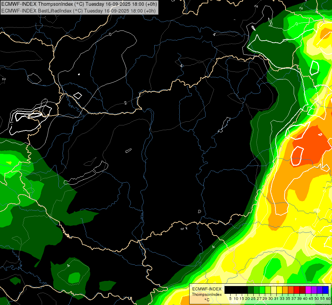
Task: Click the legend tick value 27
Action: pos(259,299)
